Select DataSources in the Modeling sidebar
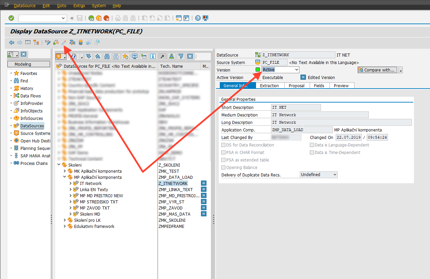This screenshot has height=279, width=430. pos(32,125)
